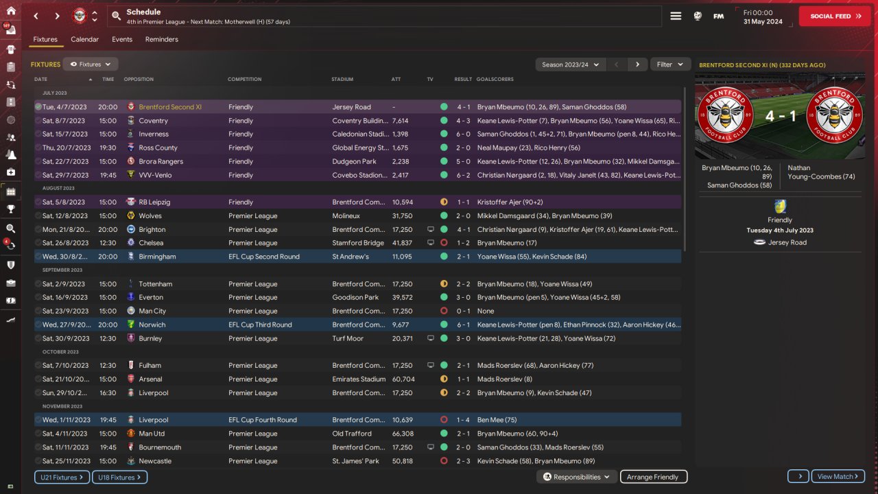Toggle the Wolves fixture row tick
This screenshot has width=878, height=494.
point(38,216)
